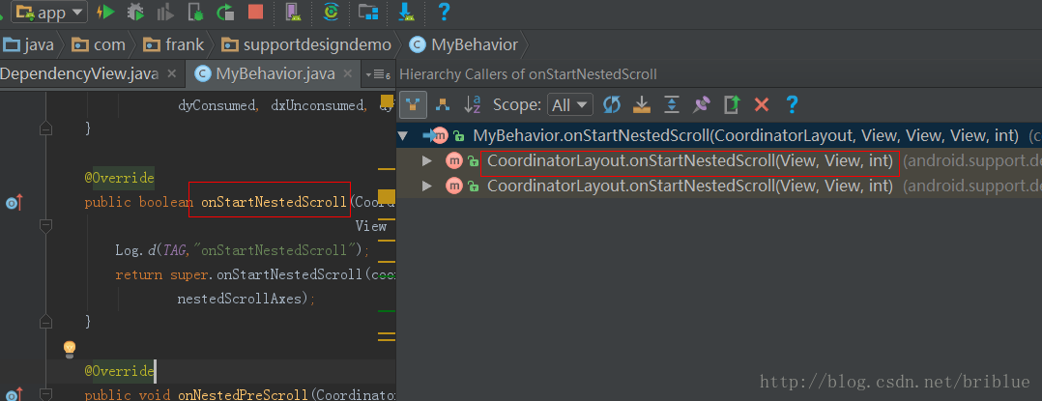The image size is (1042, 401).
Task: Toggle the fold marker at onStartNestedScroll closing brace
Action: 45,322
